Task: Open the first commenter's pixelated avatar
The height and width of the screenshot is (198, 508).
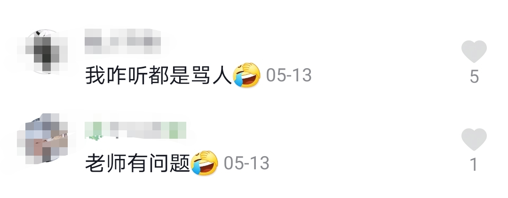Action: 42,52
